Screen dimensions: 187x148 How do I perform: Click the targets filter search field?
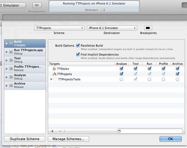(x=150, y=131)
